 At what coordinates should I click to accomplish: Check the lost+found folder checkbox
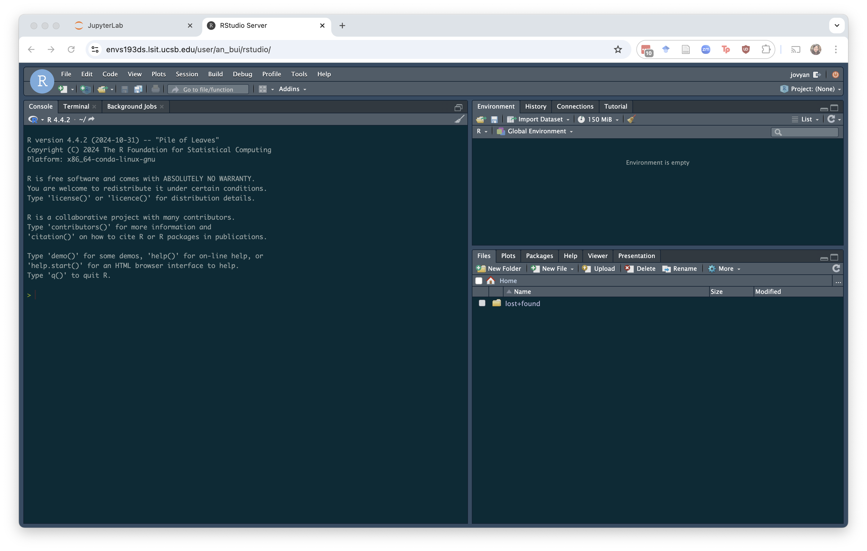click(x=482, y=303)
